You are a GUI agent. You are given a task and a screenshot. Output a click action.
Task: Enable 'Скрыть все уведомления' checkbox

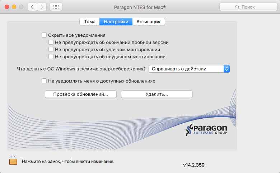click(44, 35)
